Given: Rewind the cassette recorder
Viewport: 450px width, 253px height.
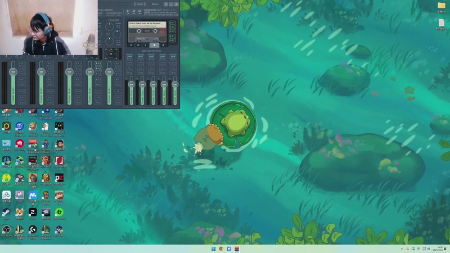Looking at the screenshot, I should click(131, 45).
